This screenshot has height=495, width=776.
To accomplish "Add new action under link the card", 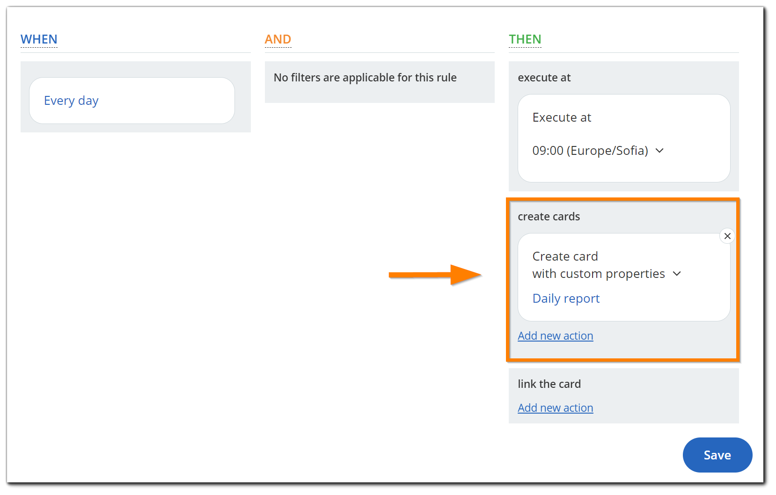I will (556, 408).
